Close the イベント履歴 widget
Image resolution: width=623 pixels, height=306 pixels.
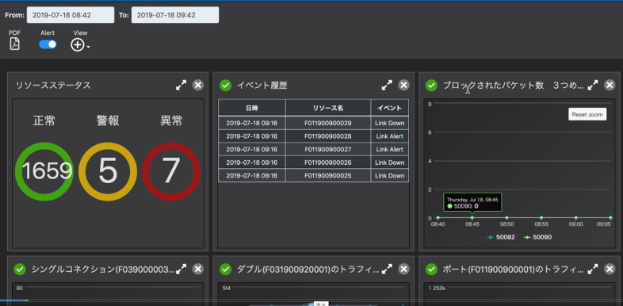(403, 85)
